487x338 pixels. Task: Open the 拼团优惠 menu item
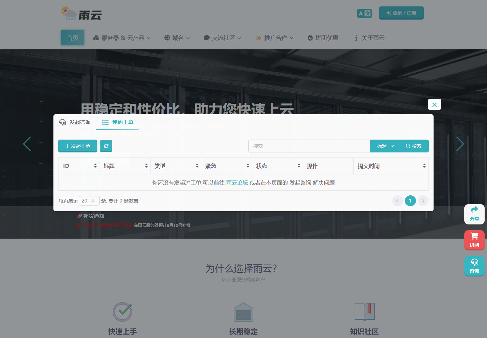(x=323, y=38)
